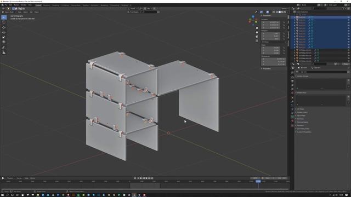Open the Texture properties tab
Image resolution: width=351 pixels, height=197 pixels.
pos(292,125)
